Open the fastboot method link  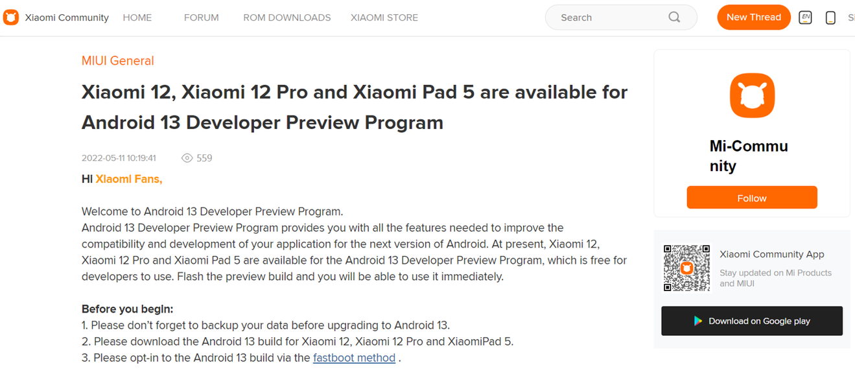pos(354,358)
